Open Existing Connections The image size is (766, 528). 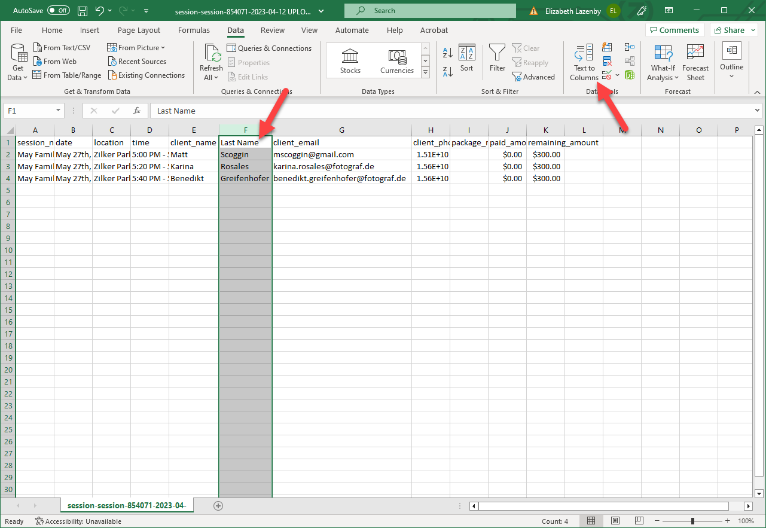(x=147, y=75)
